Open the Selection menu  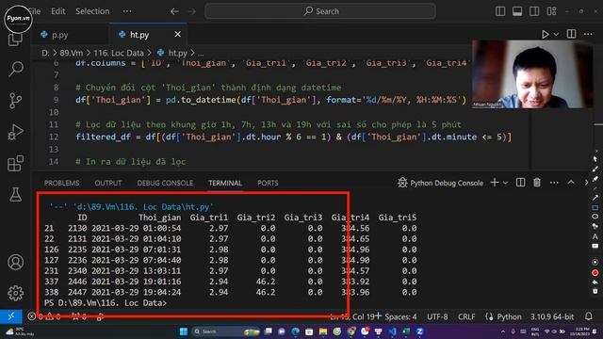(x=92, y=11)
